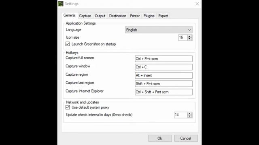Click the Application Settings group heading
Screen dimensions: 259x145
[x=81, y=23]
